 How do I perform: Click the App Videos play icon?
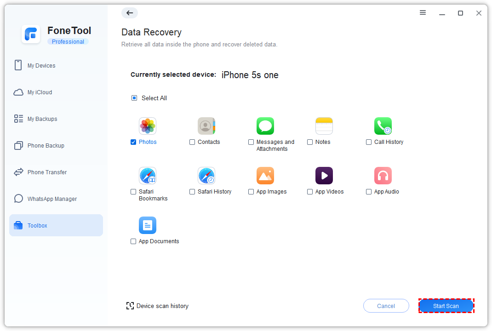(324, 176)
